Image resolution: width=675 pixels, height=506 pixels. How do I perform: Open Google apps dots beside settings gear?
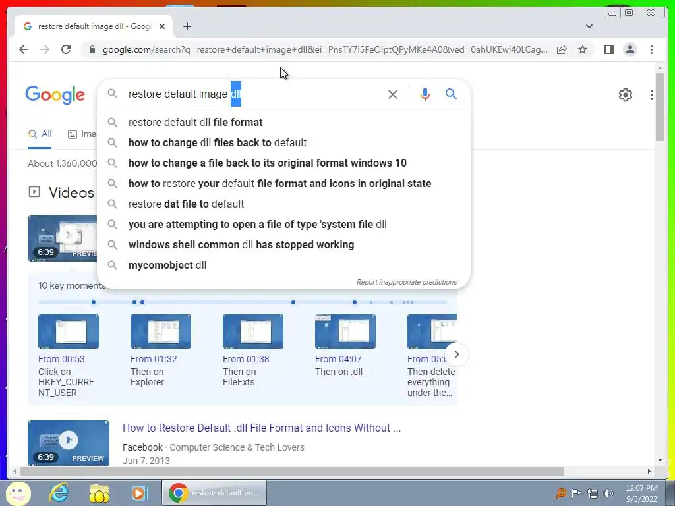point(652,95)
